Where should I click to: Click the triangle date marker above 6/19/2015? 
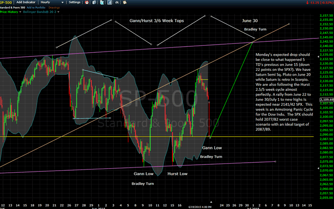pos(211,202)
